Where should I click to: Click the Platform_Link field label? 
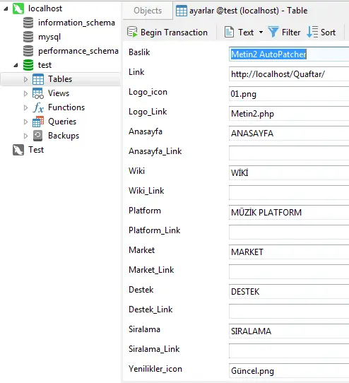click(x=154, y=230)
